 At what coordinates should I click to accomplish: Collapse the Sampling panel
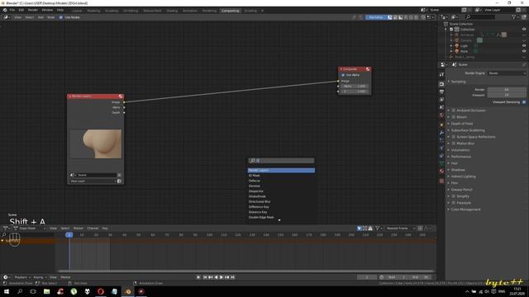(458, 82)
